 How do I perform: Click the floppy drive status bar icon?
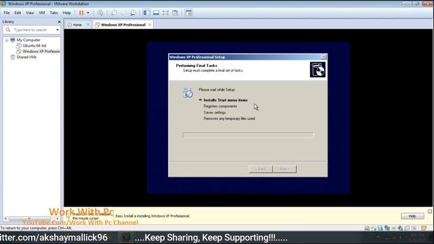380,228
